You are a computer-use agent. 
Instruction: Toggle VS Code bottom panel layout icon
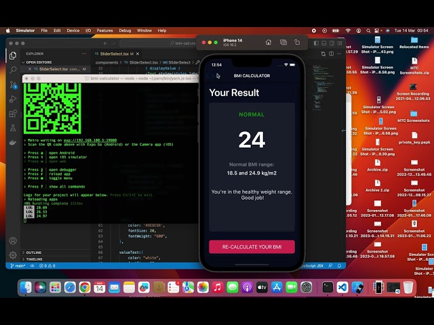click(324, 43)
